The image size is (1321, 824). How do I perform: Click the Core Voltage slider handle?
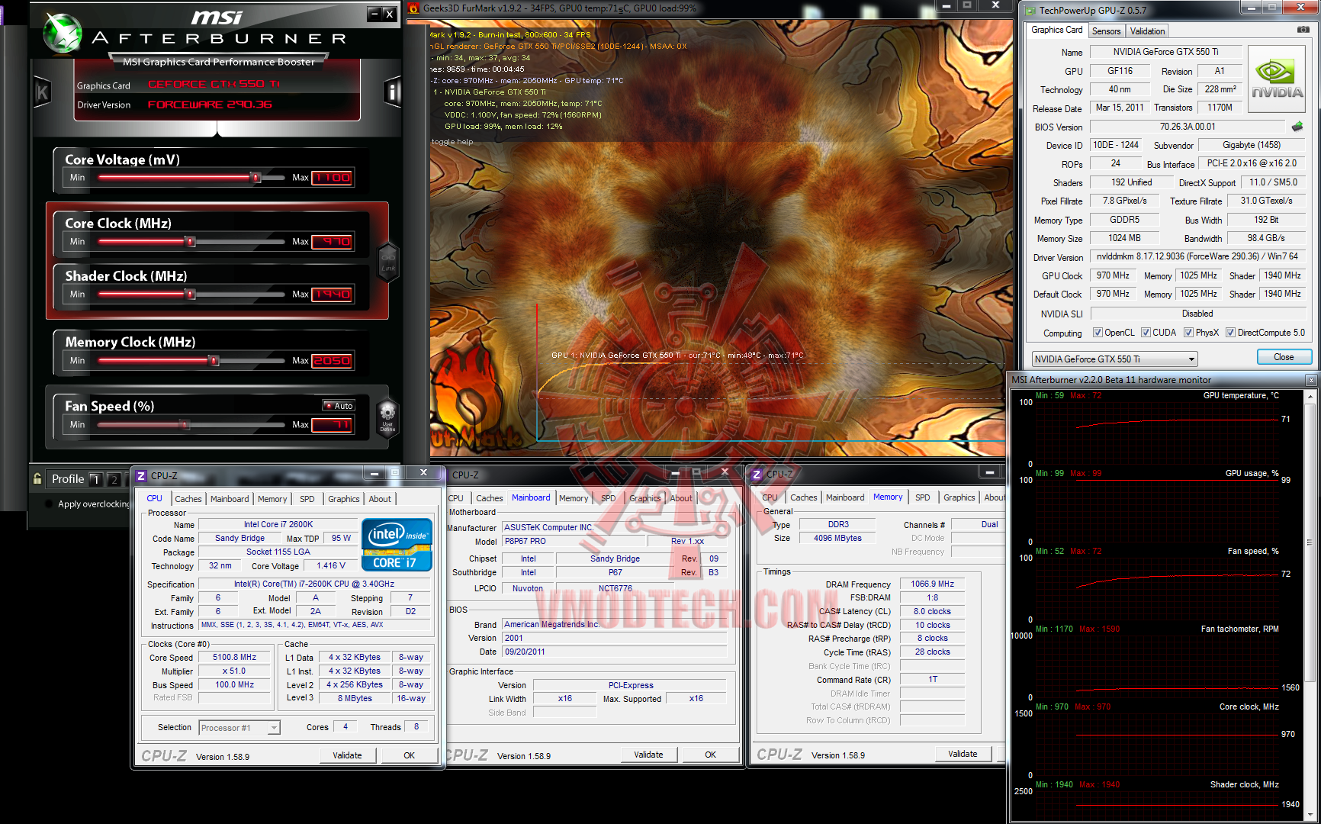coord(256,178)
